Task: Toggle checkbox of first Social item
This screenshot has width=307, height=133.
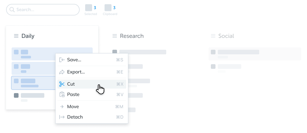Action: (x=213, y=52)
